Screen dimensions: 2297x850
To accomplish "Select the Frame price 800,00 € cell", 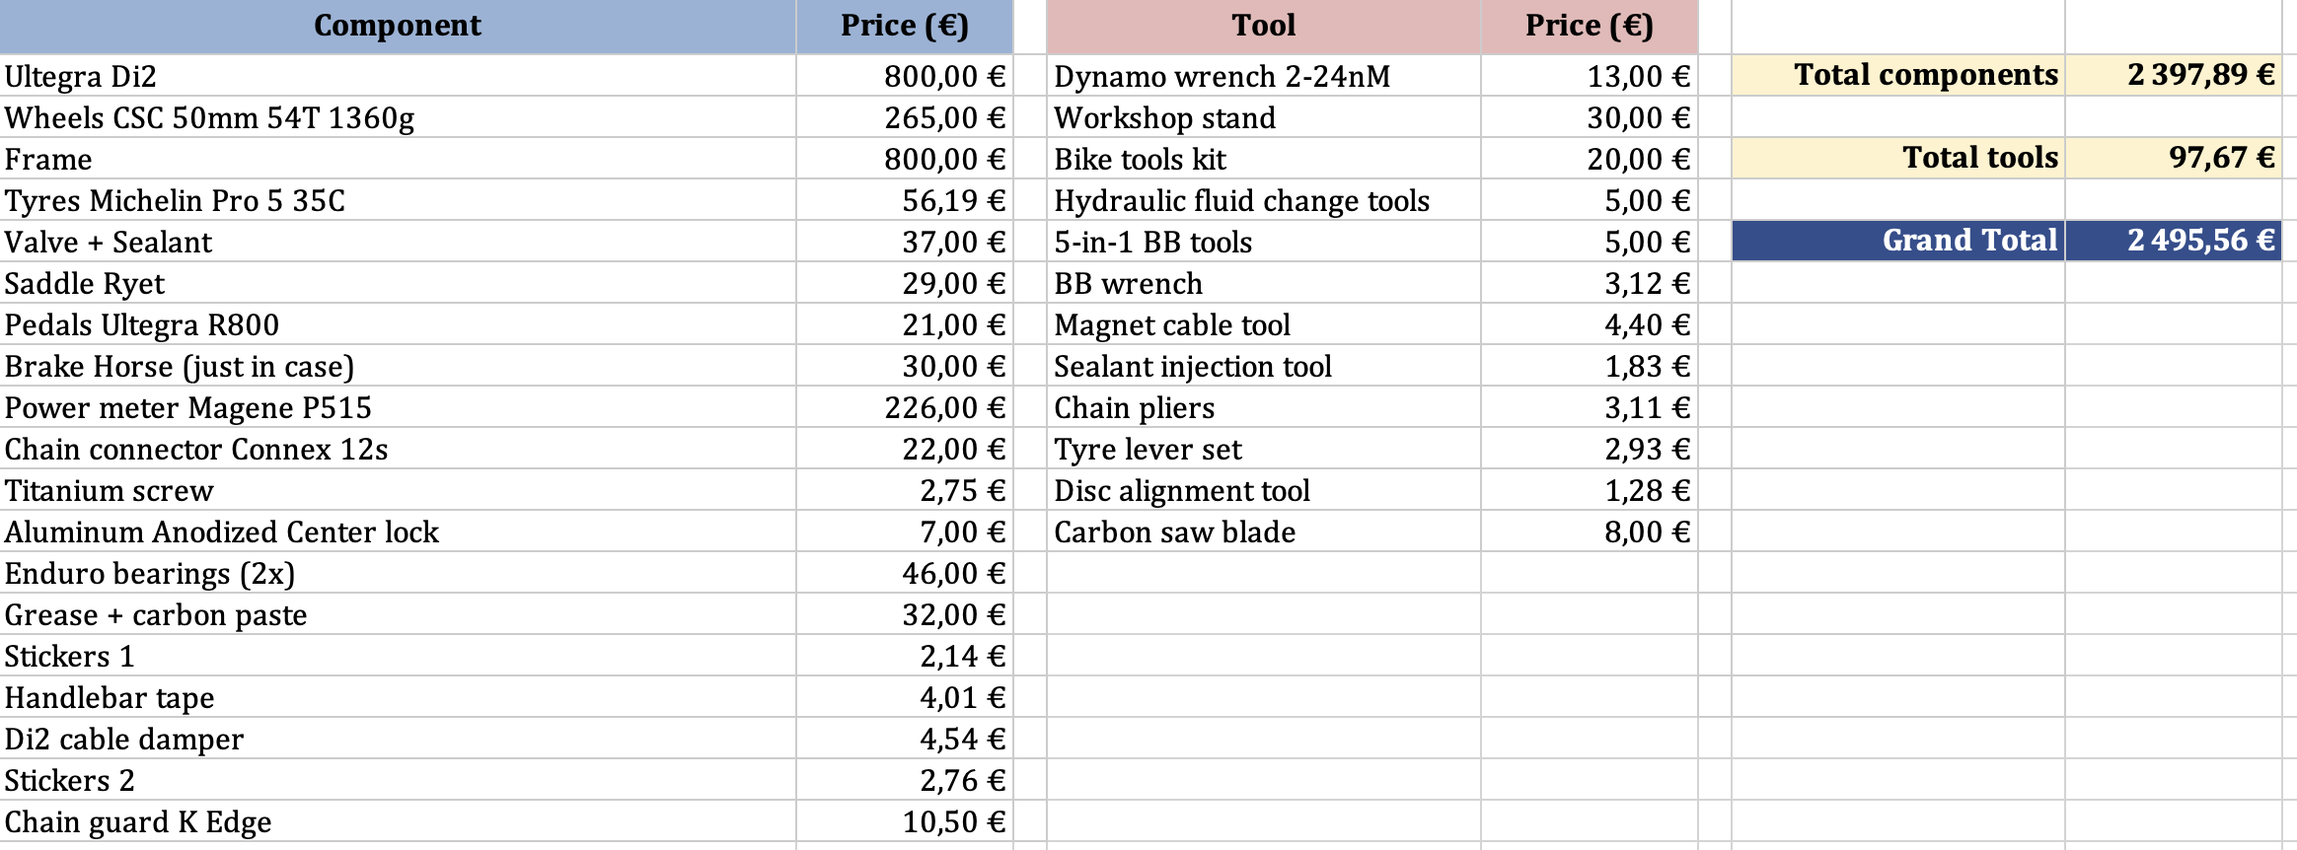I will coord(905,159).
